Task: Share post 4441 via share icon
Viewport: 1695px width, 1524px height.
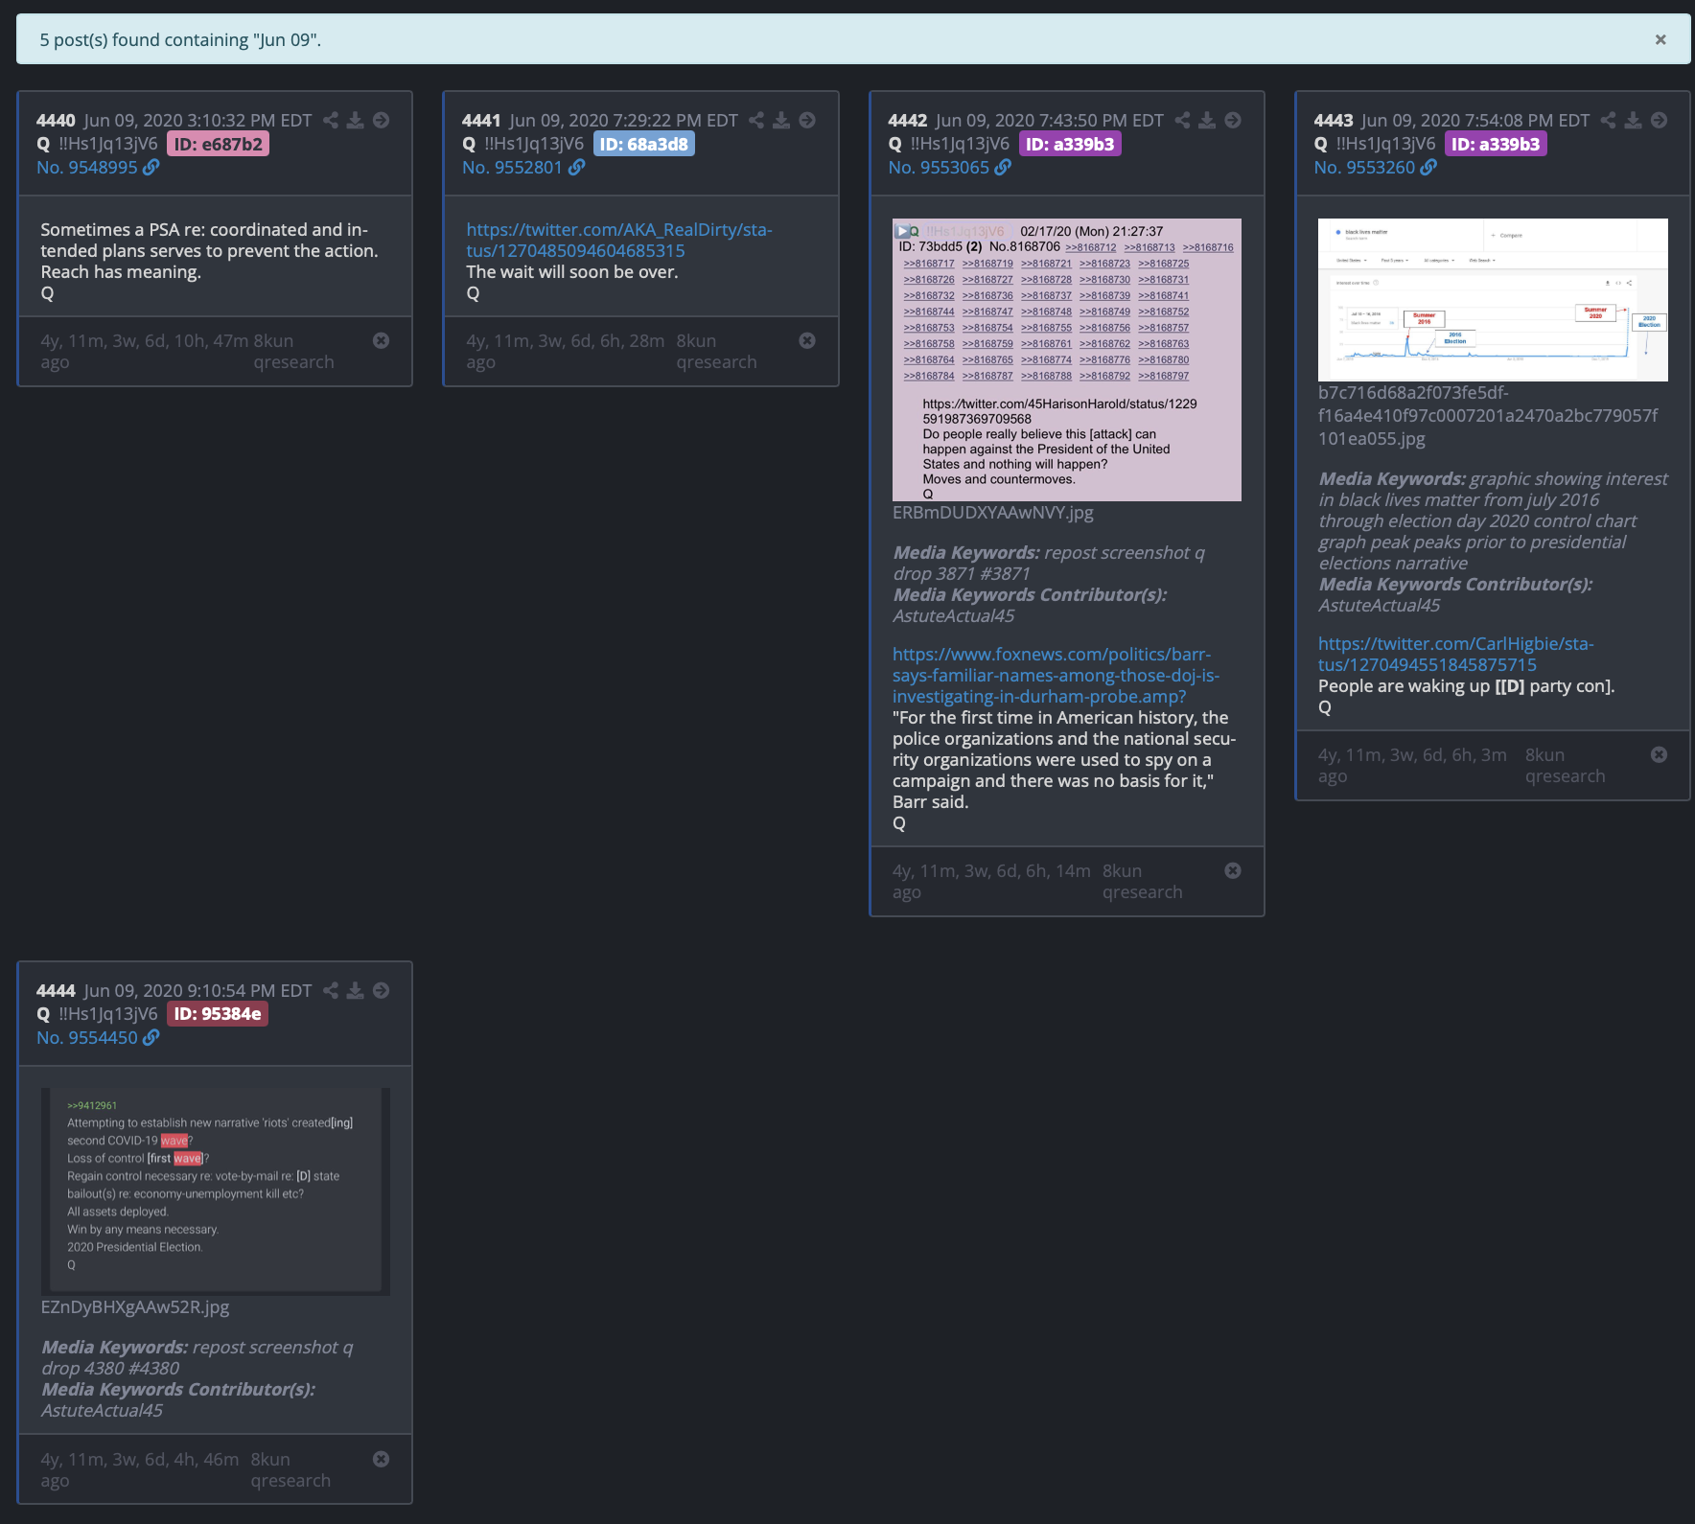Action: point(756,120)
